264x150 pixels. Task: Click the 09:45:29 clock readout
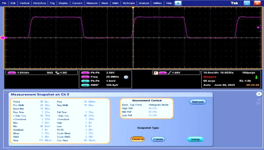253,85
